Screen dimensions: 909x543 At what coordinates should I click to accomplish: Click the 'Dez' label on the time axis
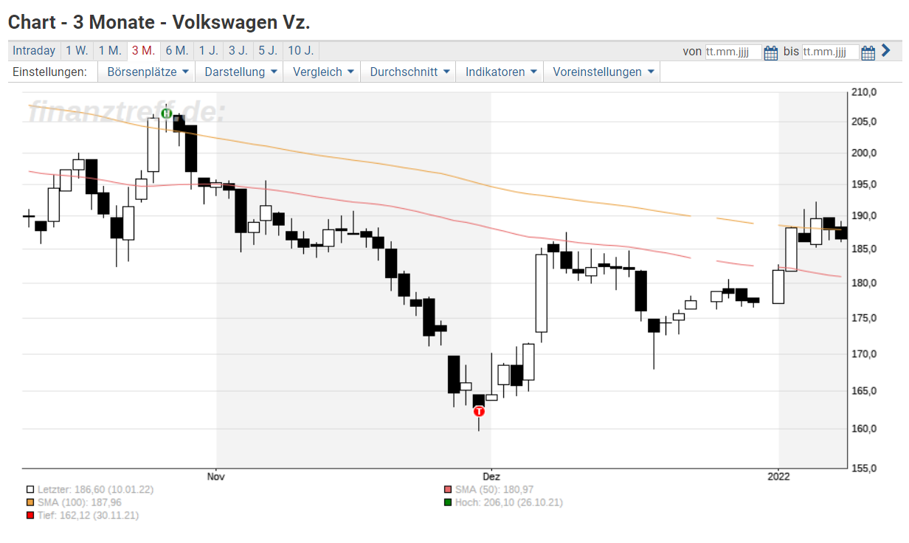pyautogui.click(x=491, y=477)
